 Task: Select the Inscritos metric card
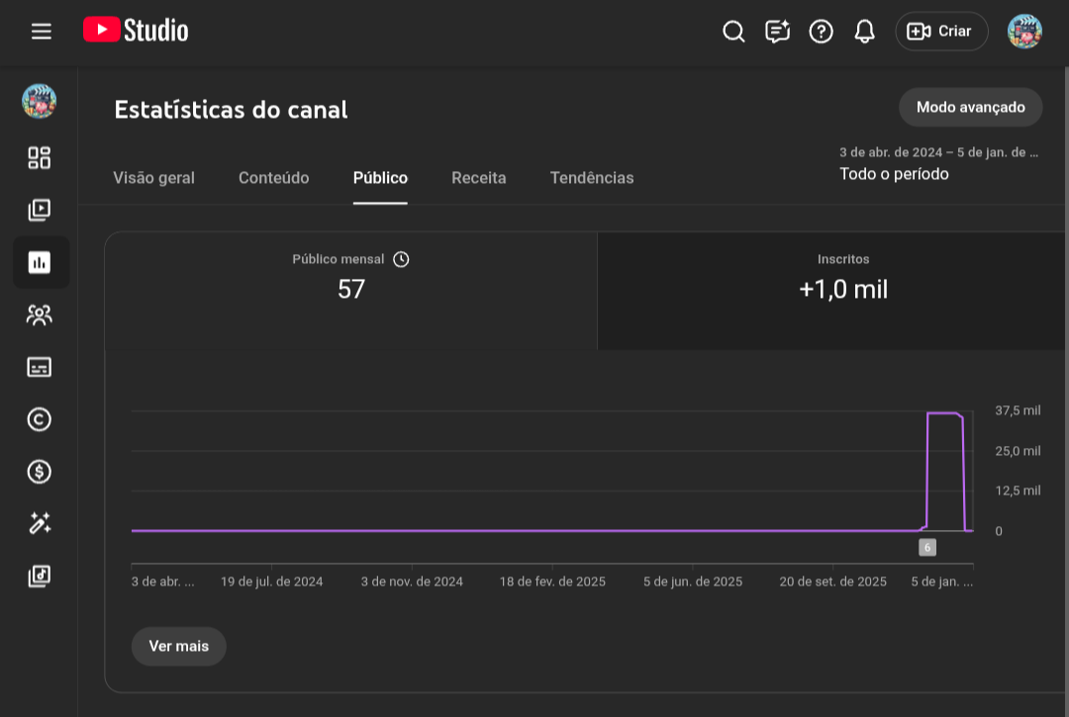pos(842,290)
